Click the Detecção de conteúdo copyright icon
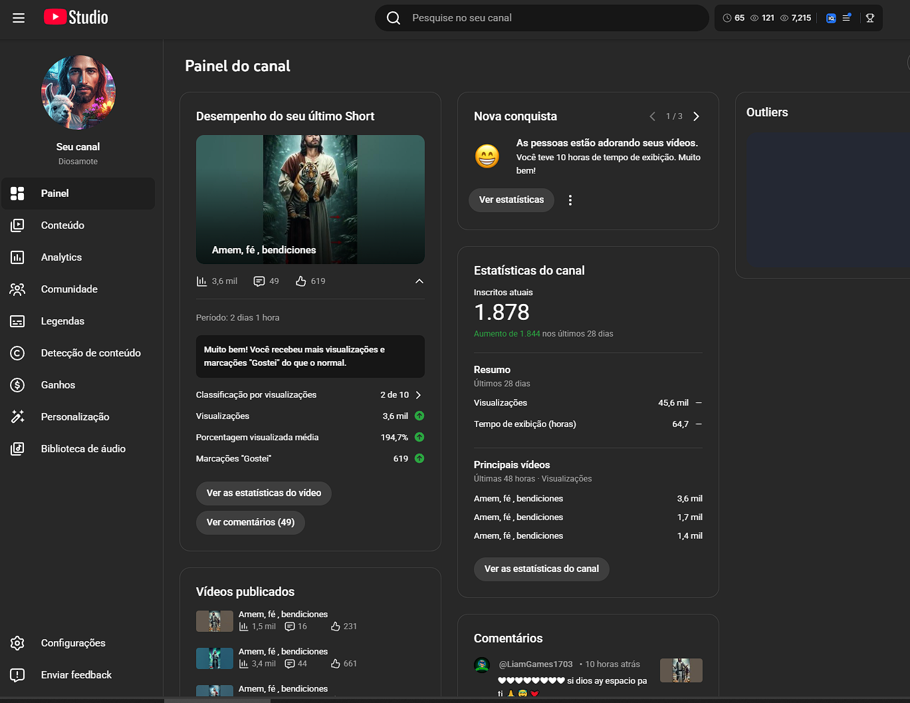Viewport: 910px width, 703px height. tap(17, 353)
